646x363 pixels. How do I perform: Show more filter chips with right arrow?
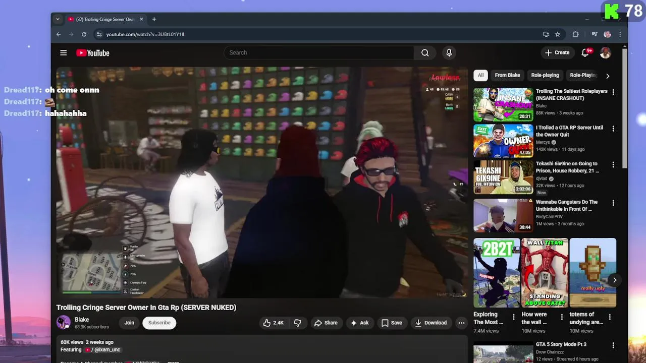608,76
